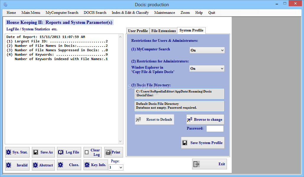Open the Window Explorer restriction dropdown
The width and height of the screenshot is (304, 177).
point(207,69)
